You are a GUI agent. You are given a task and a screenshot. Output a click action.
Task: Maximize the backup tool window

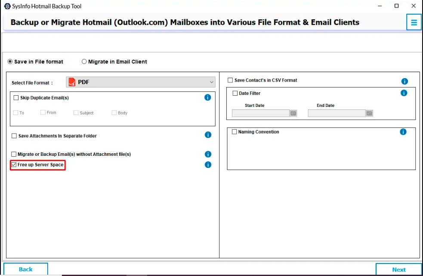397,6
